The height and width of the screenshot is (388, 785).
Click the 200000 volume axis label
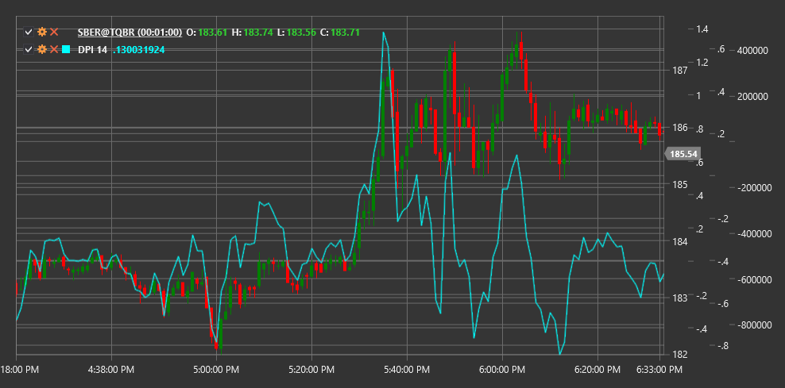(x=752, y=97)
